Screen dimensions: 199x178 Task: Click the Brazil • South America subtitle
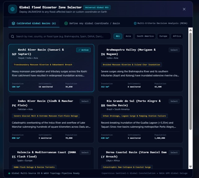118,109
